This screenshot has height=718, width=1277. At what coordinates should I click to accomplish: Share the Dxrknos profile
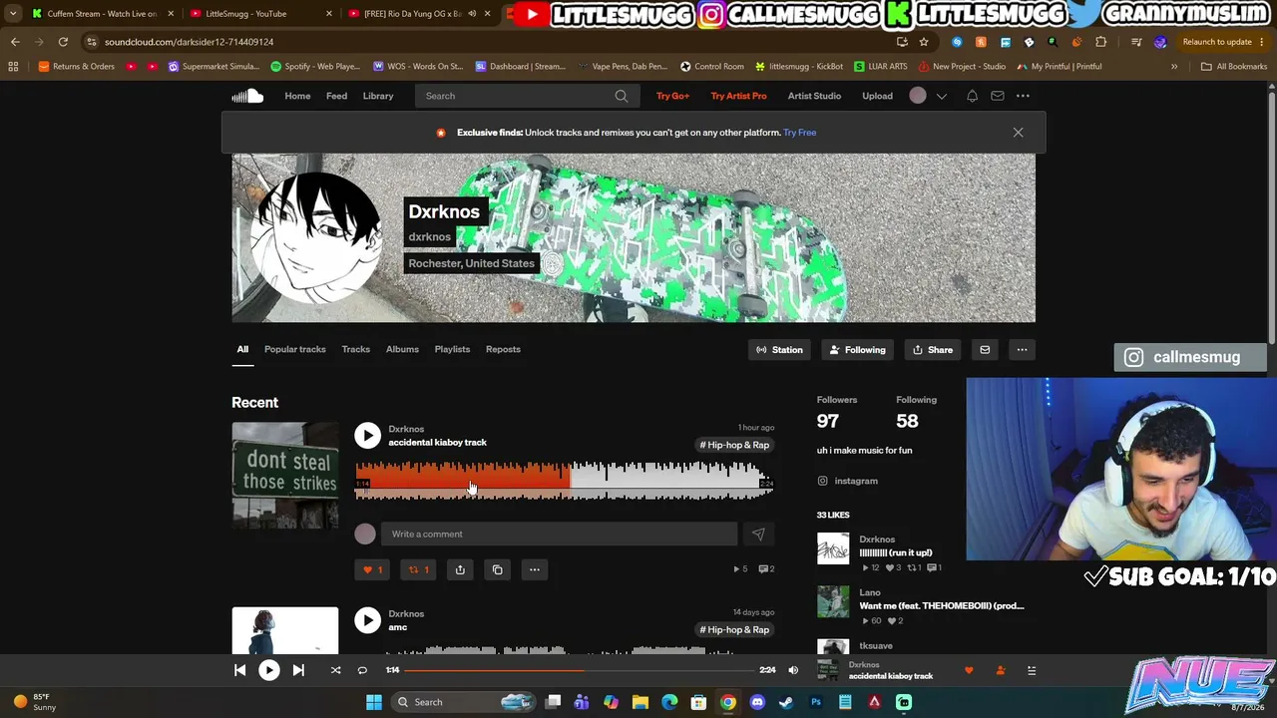click(933, 350)
